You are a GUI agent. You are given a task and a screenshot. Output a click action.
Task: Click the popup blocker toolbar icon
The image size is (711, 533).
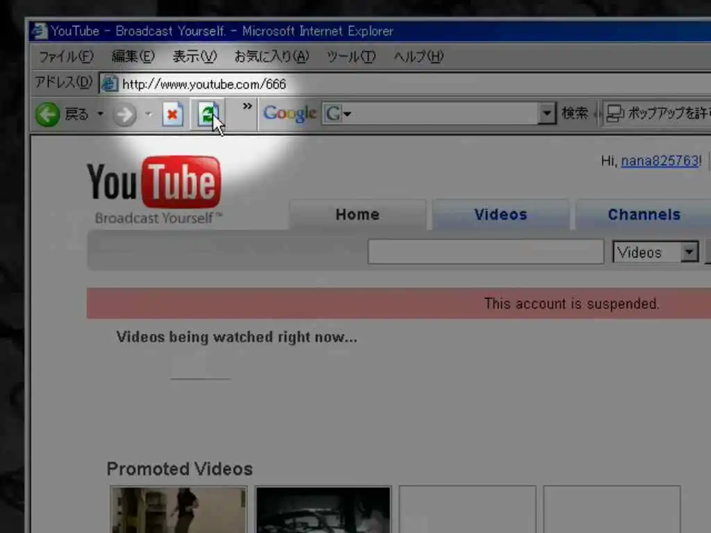click(615, 113)
